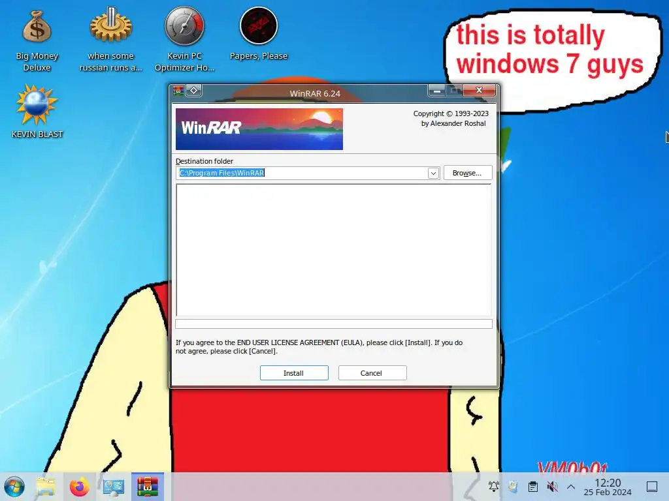
Task: Click the WinRAR banner image
Action: (x=259, y=129)
